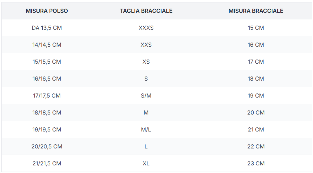Select the 16/16,5 CM wrist cell
This screenshot has width=313, height=173.
click(x=47, y=79)
